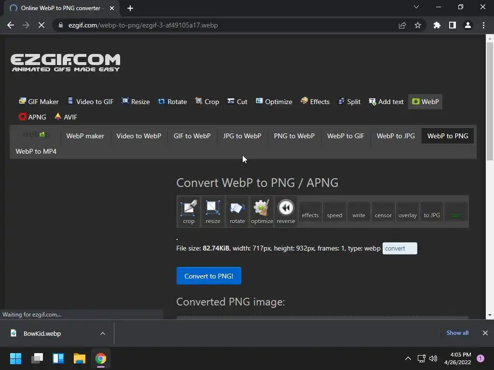The height and width of the screenshot is (370, 494).
Task: Open the Chrome three-dot menu
Action: tap(483, 25)
